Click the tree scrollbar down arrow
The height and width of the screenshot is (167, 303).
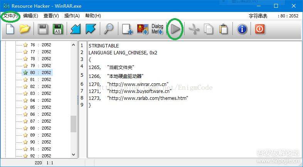[x=73, y=155]
